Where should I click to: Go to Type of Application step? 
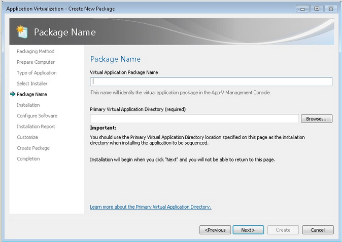tap(37, 73)
